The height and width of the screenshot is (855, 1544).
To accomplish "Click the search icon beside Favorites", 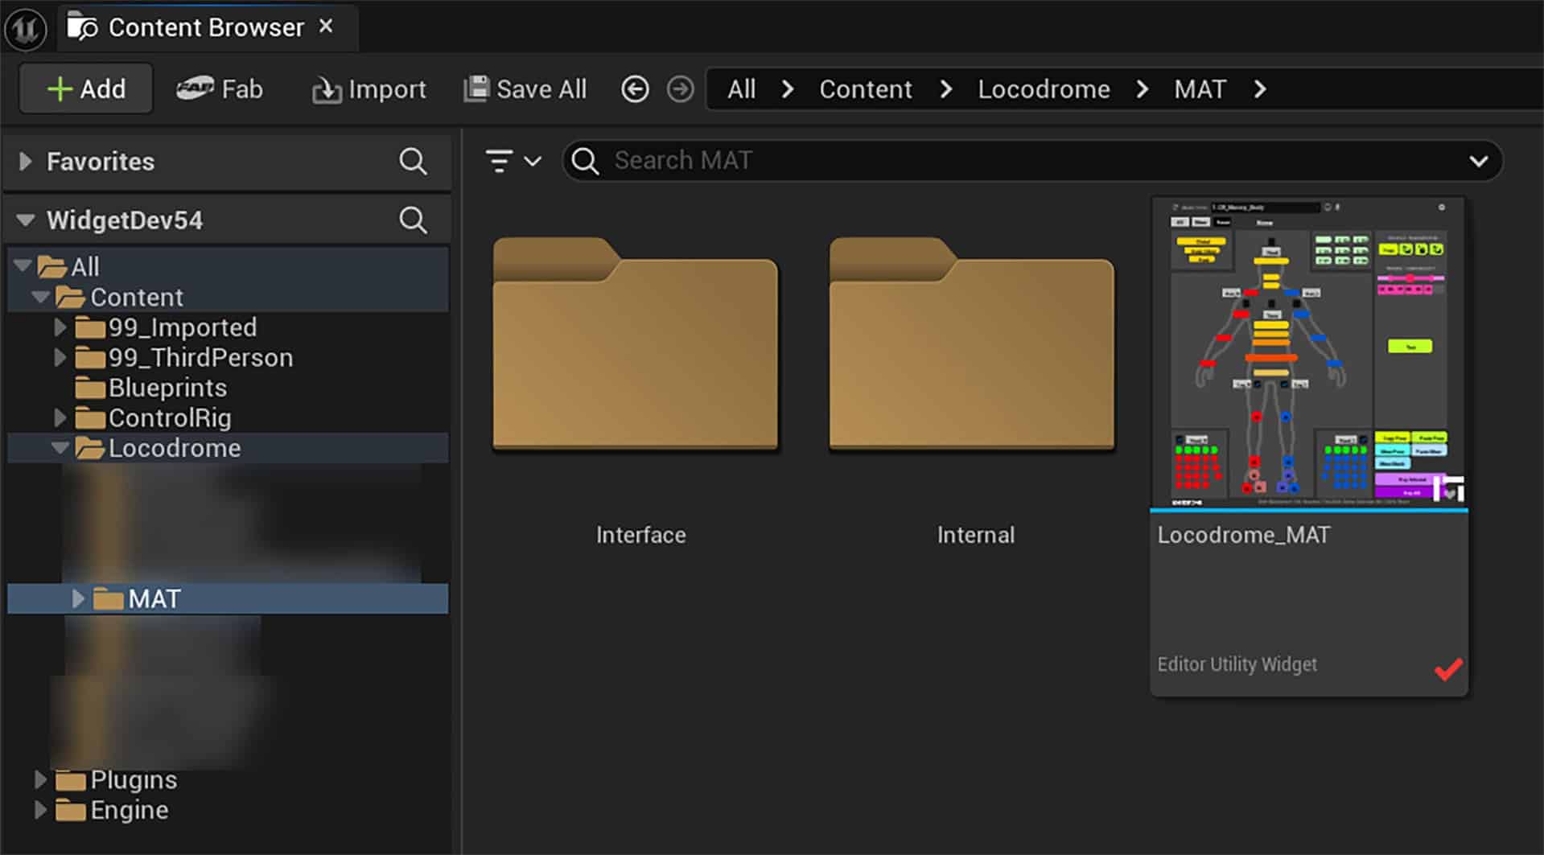I will (x=413, y=162).
